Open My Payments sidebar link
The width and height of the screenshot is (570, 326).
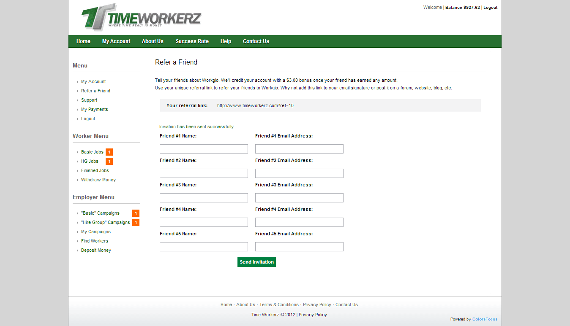(95, 110)
